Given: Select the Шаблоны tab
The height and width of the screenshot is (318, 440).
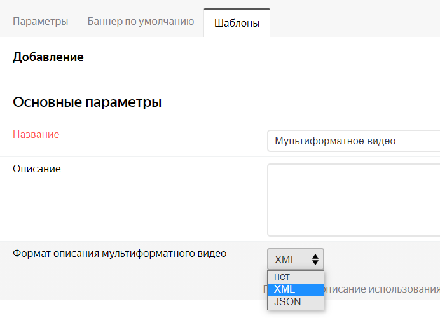Looking at the screenshot, I should tap(237, 23).
